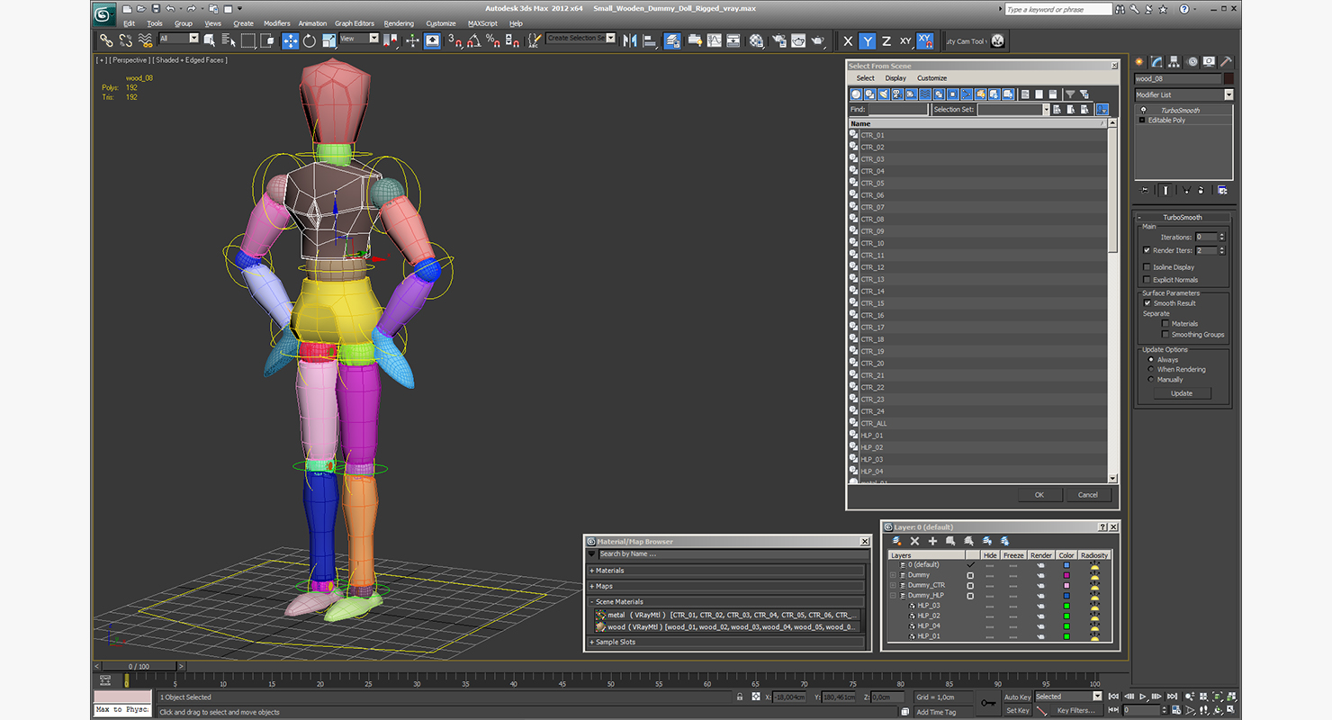This screenshot has width=1332, height=720.
Task: Open the Motion tab in command panel
Action: [1192, 62]
